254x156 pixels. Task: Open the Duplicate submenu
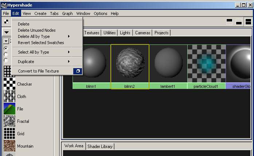(x=44, y=62)
